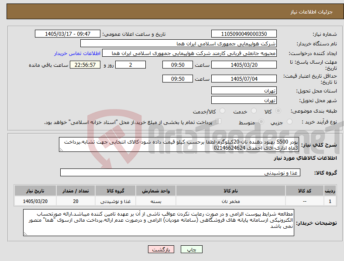Click the گروه کالا column header in table
The image size is (344, 261).
click(x=115, y=191)
